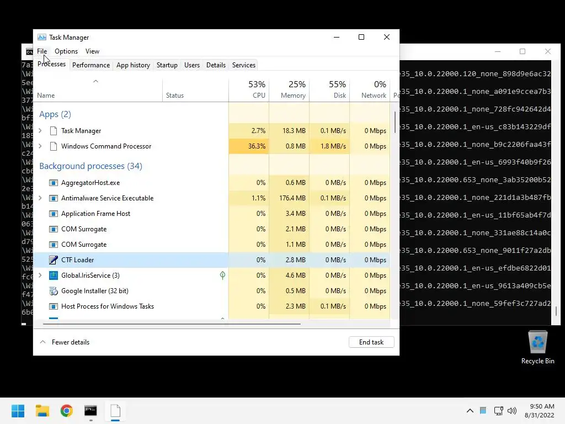Click the 36.3% CPU cell for Command Processor
The width and height of the screenshot is (565, 424).
pos(249,146)
